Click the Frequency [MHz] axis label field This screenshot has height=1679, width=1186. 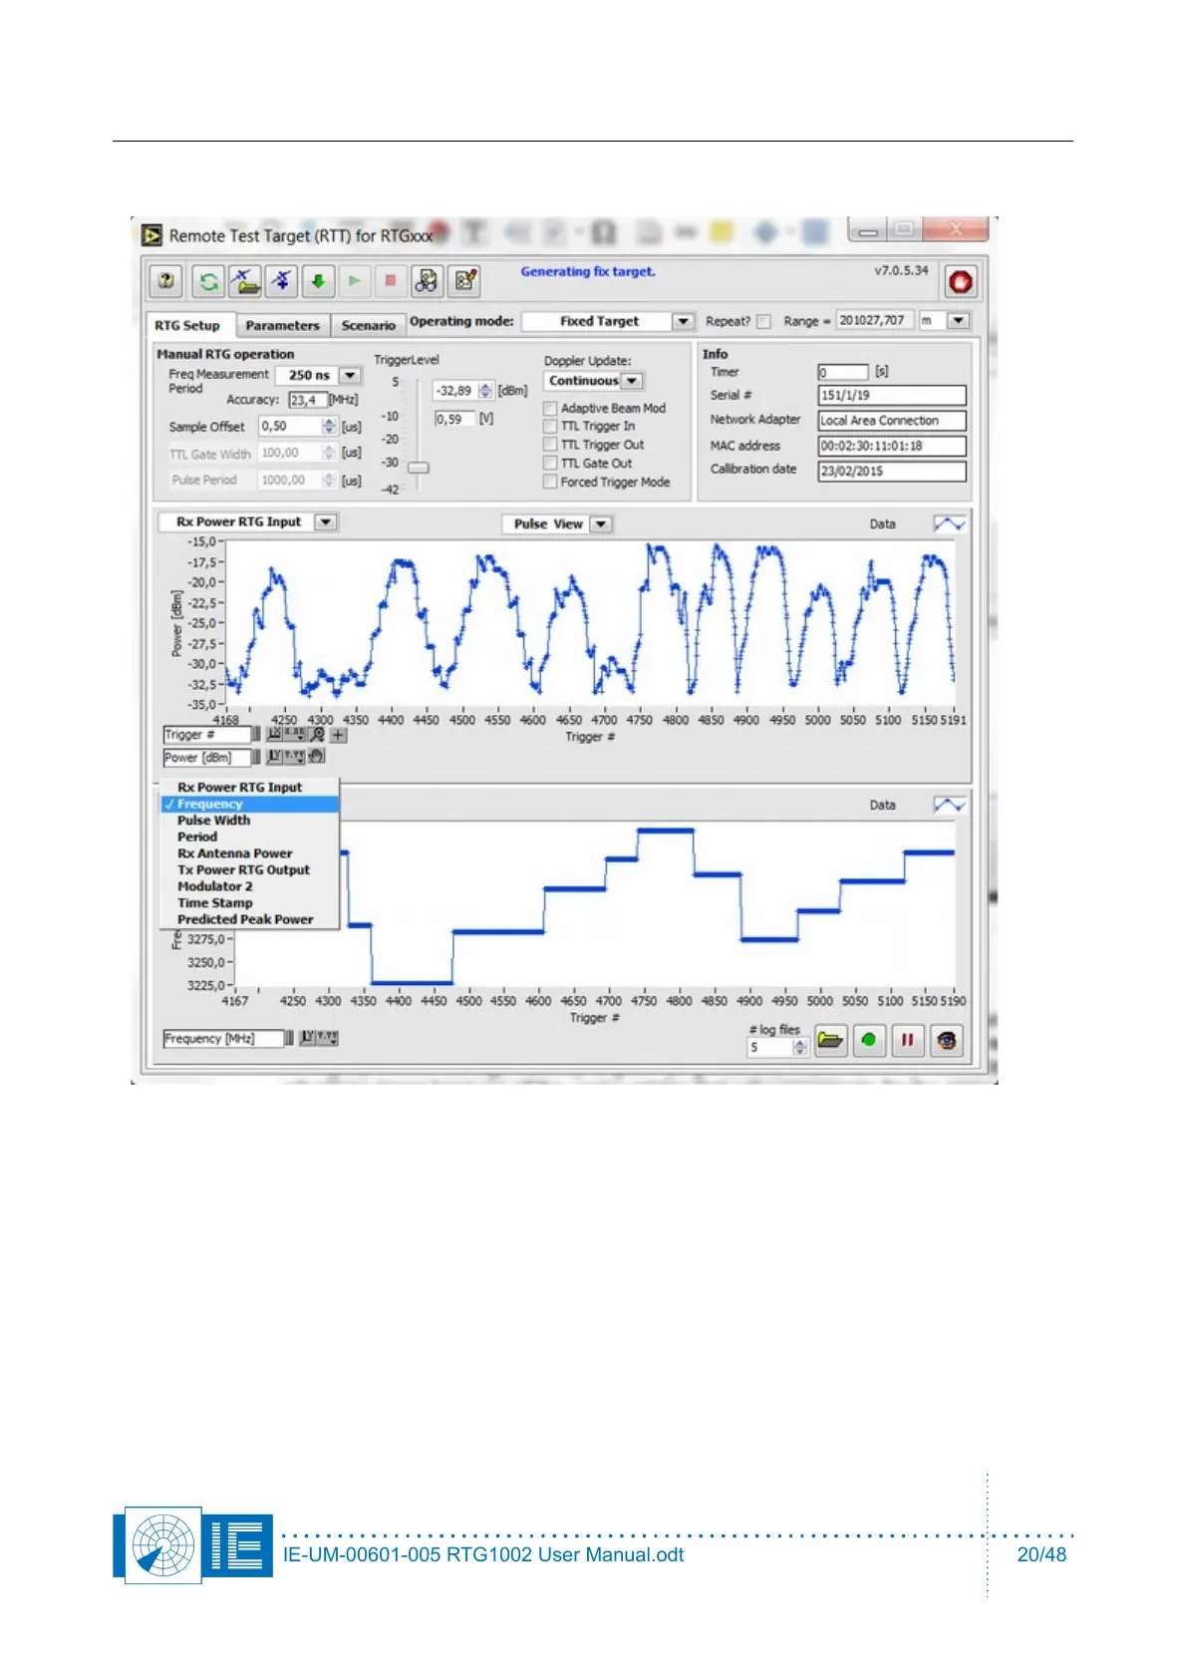click(x=223, y=1038)
